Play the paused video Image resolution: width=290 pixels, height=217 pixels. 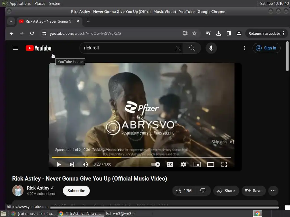[58, 164]
